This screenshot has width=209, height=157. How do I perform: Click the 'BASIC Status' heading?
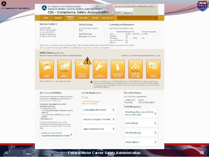47,53
